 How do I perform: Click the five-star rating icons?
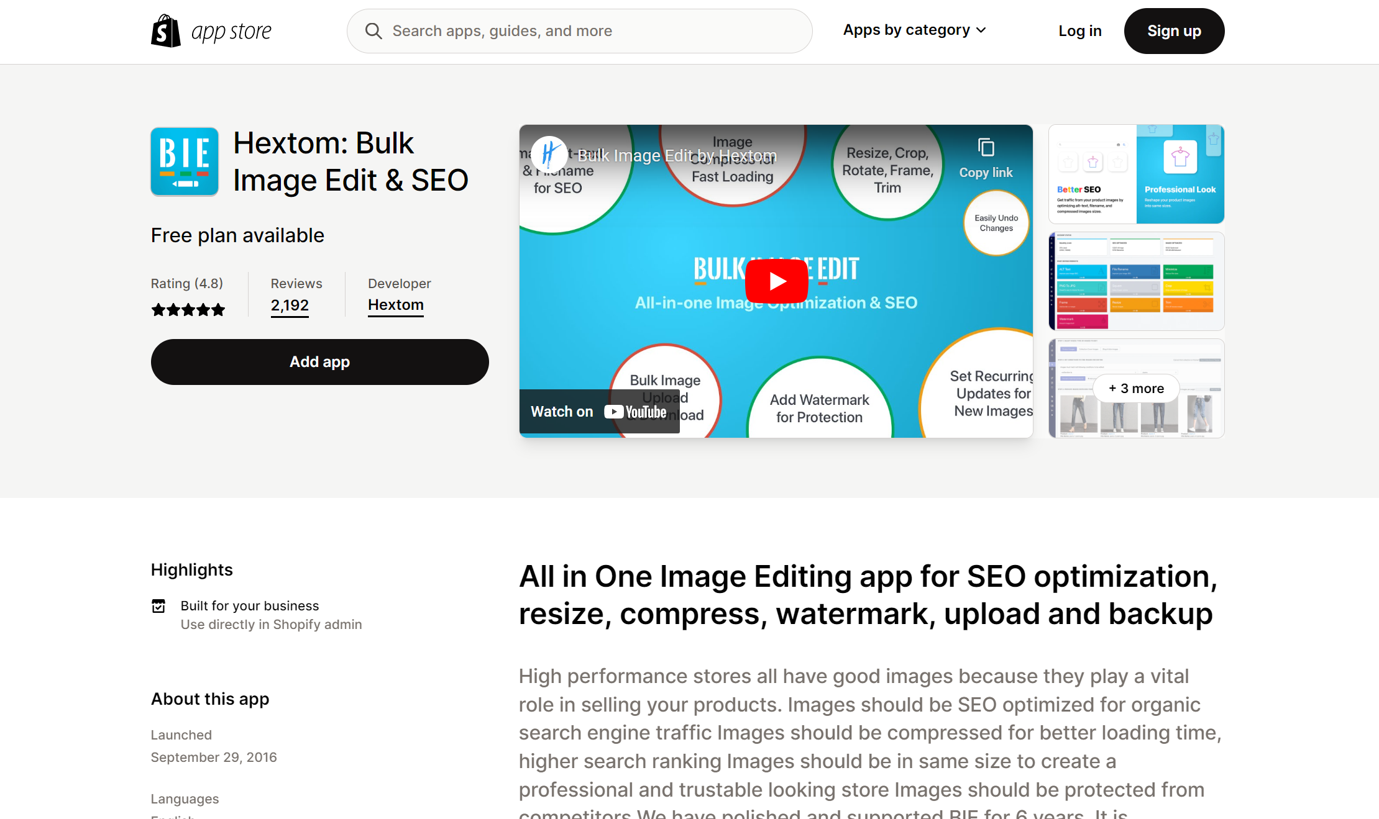(x=188, y=310)
